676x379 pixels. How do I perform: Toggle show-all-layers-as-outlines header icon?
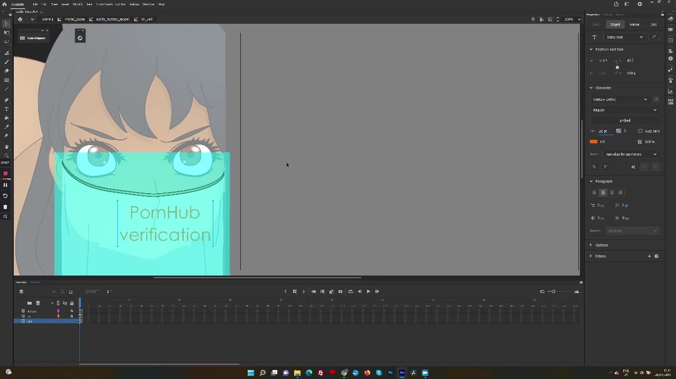[58, 303]
